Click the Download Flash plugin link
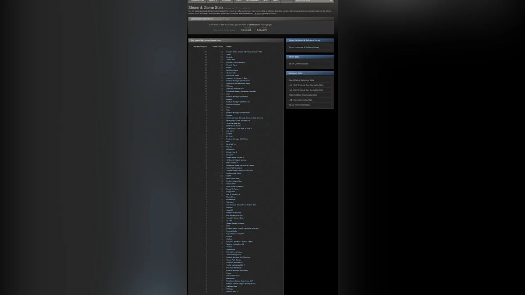525x295 pixels. 253,25
